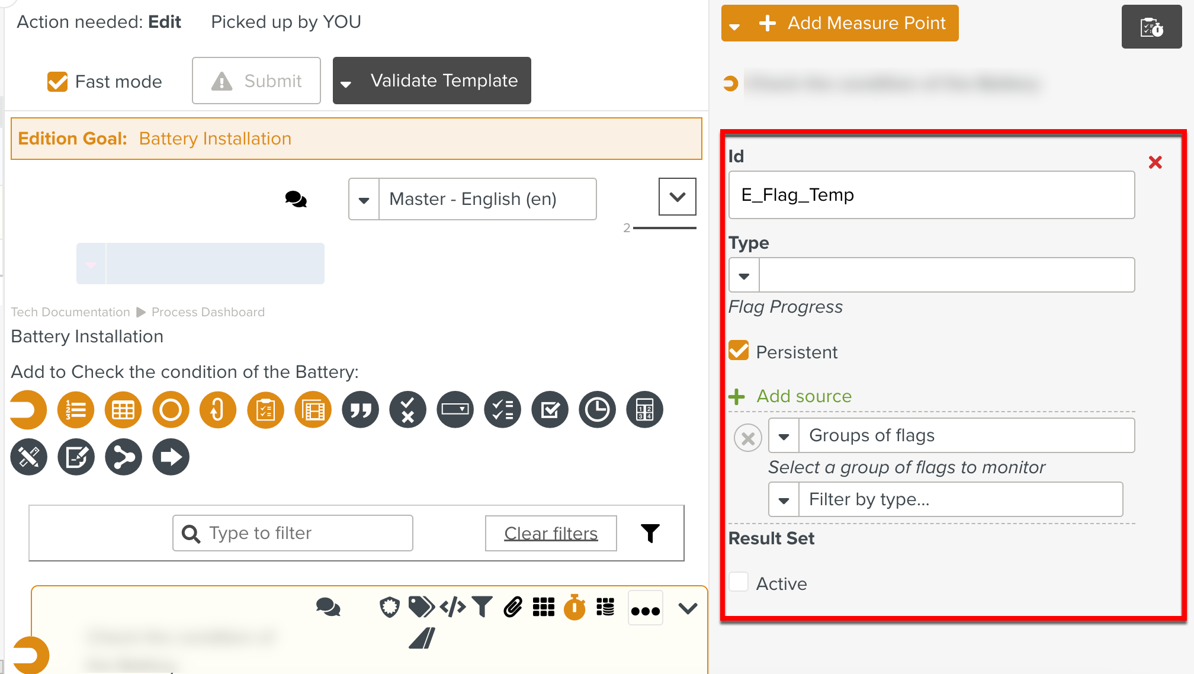This screenshot has height=674, width=1194.
Task: Click the dark quotation marks icon
Action: [x=360, y=409]
